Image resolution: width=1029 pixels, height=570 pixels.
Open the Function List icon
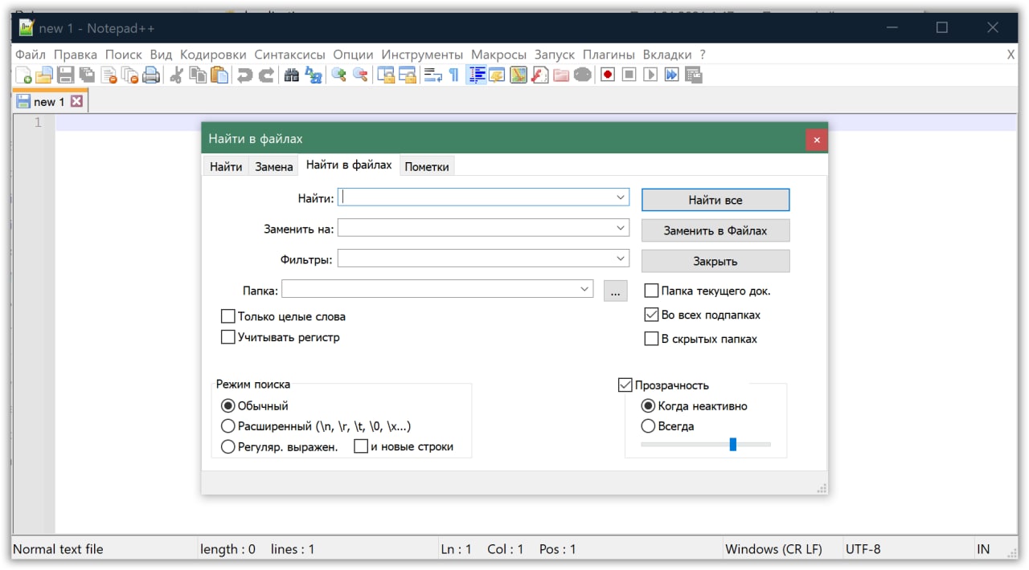(539, 75)
